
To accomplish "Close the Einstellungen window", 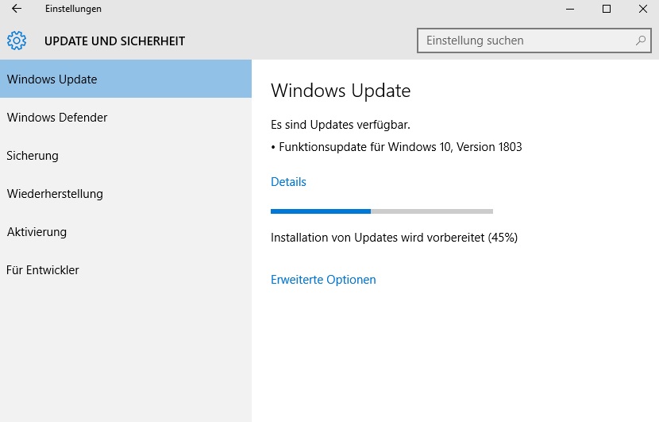I will coord(642,9).
